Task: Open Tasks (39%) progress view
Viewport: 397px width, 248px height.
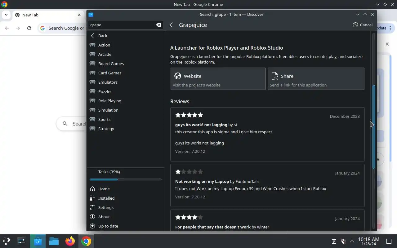Action: tap(126, 175)
